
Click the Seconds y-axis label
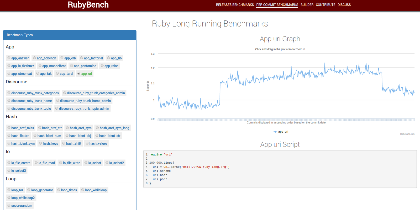pos(148,86)
